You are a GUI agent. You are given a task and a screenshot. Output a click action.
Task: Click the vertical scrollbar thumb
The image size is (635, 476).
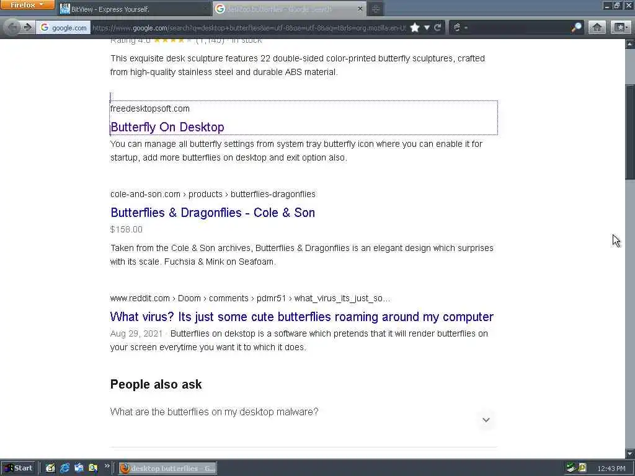630,131
